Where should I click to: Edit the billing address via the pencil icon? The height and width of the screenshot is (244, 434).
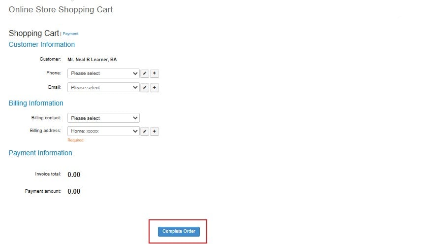coord(145,132)
